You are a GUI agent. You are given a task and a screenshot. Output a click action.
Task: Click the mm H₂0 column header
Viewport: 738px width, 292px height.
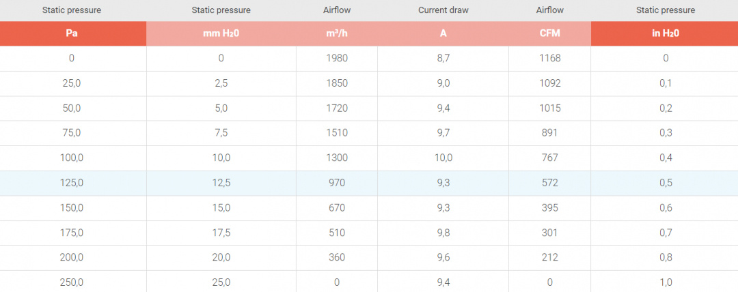221,33
